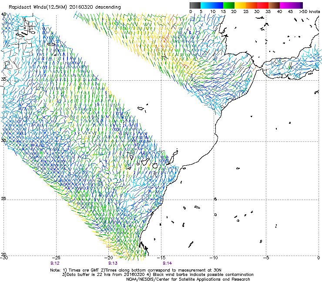Click the '35' latitude axis label
The width and height of the screenshot is (322, 282).
pos(3,79)
